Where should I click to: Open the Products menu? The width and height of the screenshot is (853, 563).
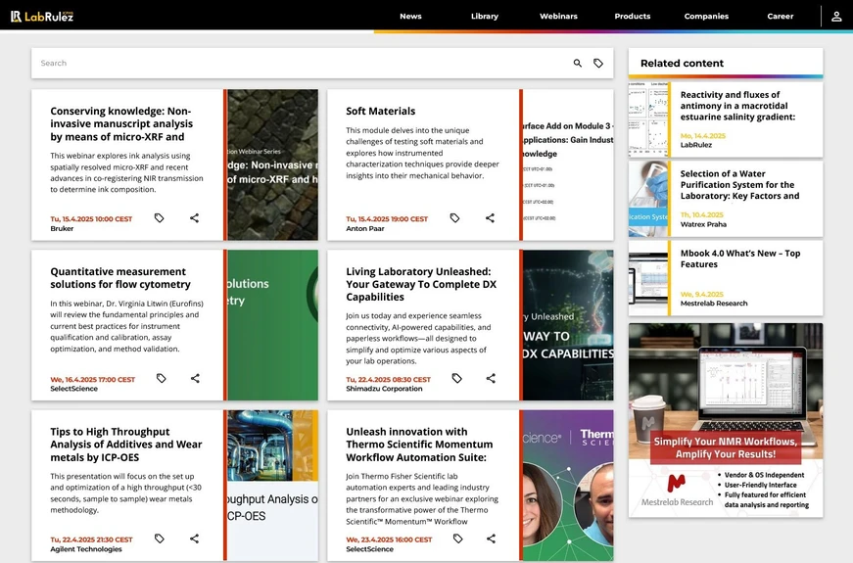(633, 17)
